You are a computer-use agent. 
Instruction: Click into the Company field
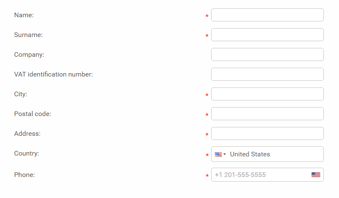(x=267, y=55)
